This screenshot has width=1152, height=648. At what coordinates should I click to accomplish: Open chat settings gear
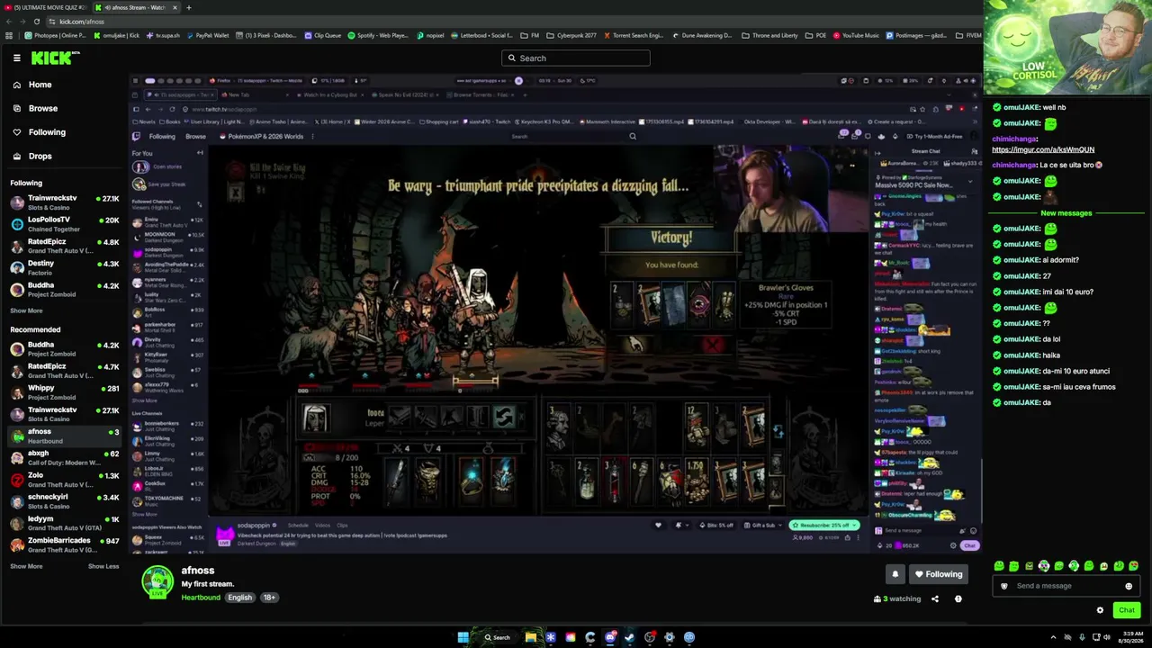click(1100, 610)
